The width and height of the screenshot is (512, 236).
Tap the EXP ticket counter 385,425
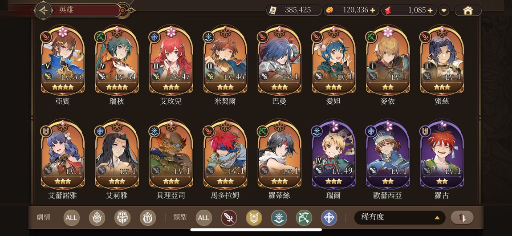click(295, 10)
